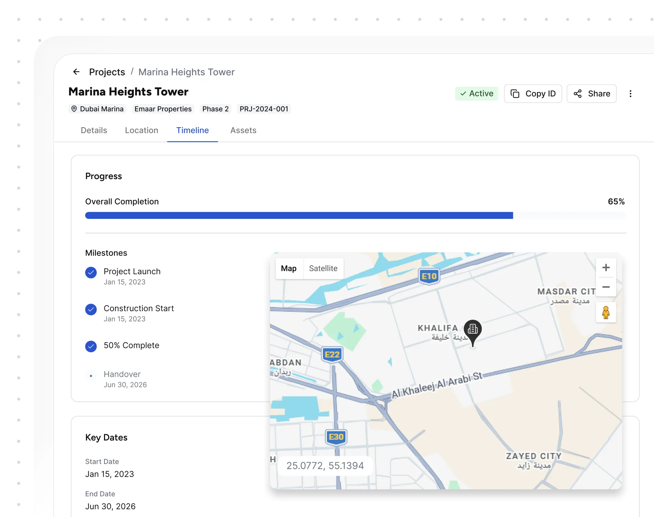654x517 pixels.
Task: Copy the project ID
Action: 533,94
